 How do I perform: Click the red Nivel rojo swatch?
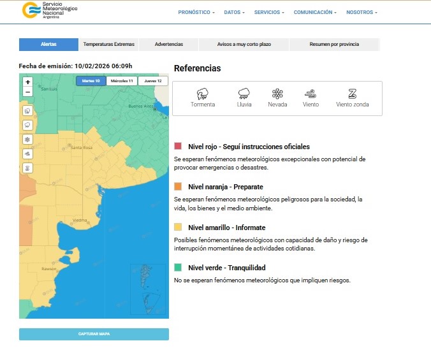[178, 147]
